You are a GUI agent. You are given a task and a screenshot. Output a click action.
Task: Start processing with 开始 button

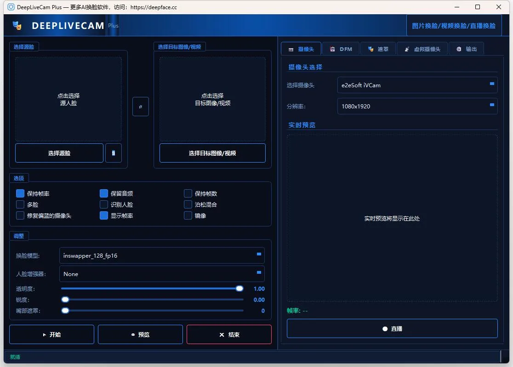(x=51, y=335)
